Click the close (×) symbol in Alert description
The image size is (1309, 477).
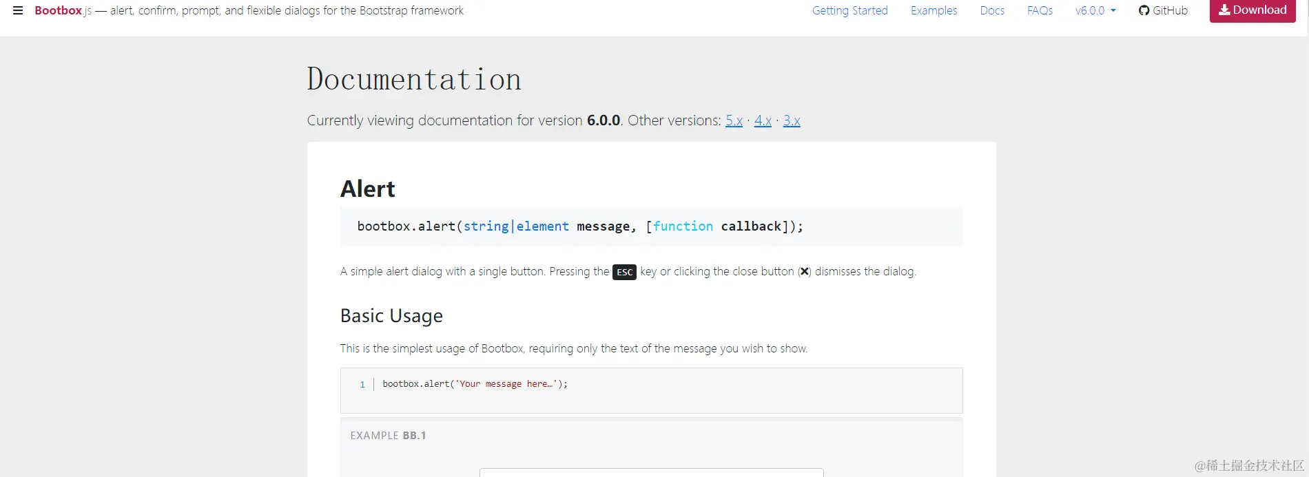click(804, 271)
